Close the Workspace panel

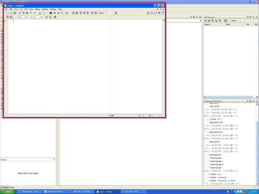pyautogui.click(x=256, y=17)
